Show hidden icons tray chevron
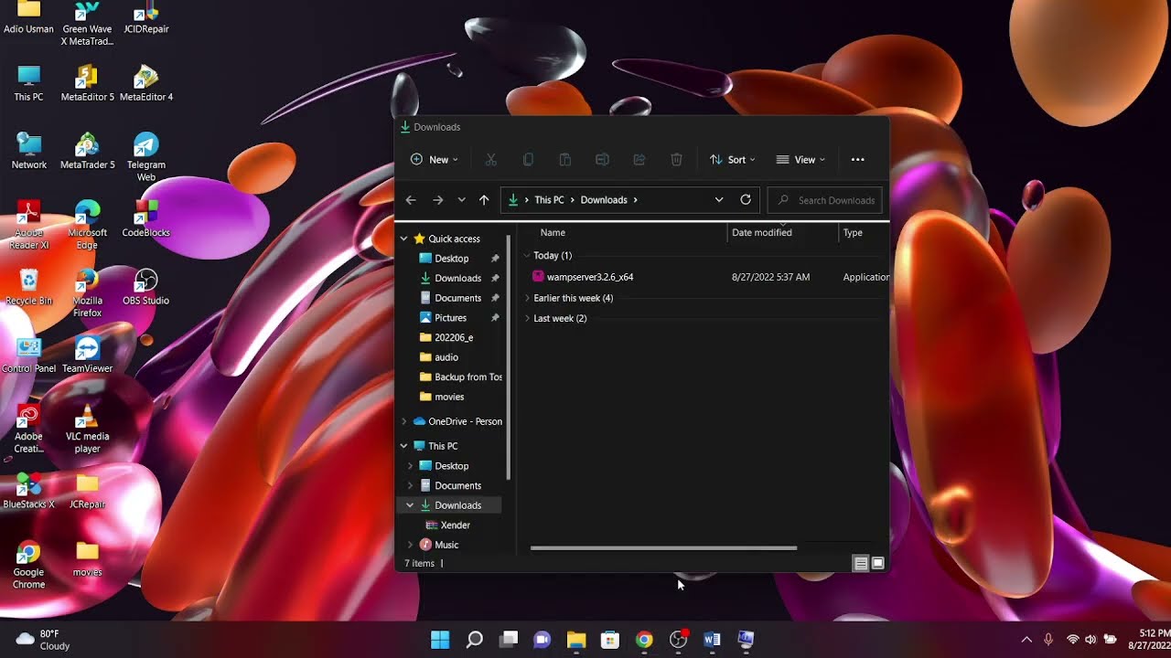 [x=1026, y=640]
